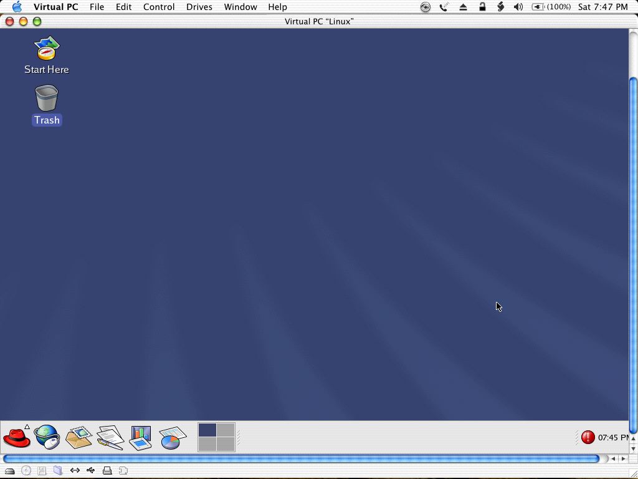Click the puzzle piece additions icon
638x479 pixels.
[123, 471]
